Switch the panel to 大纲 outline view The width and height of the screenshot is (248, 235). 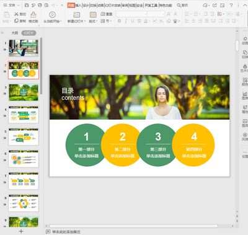coord(15,33)
